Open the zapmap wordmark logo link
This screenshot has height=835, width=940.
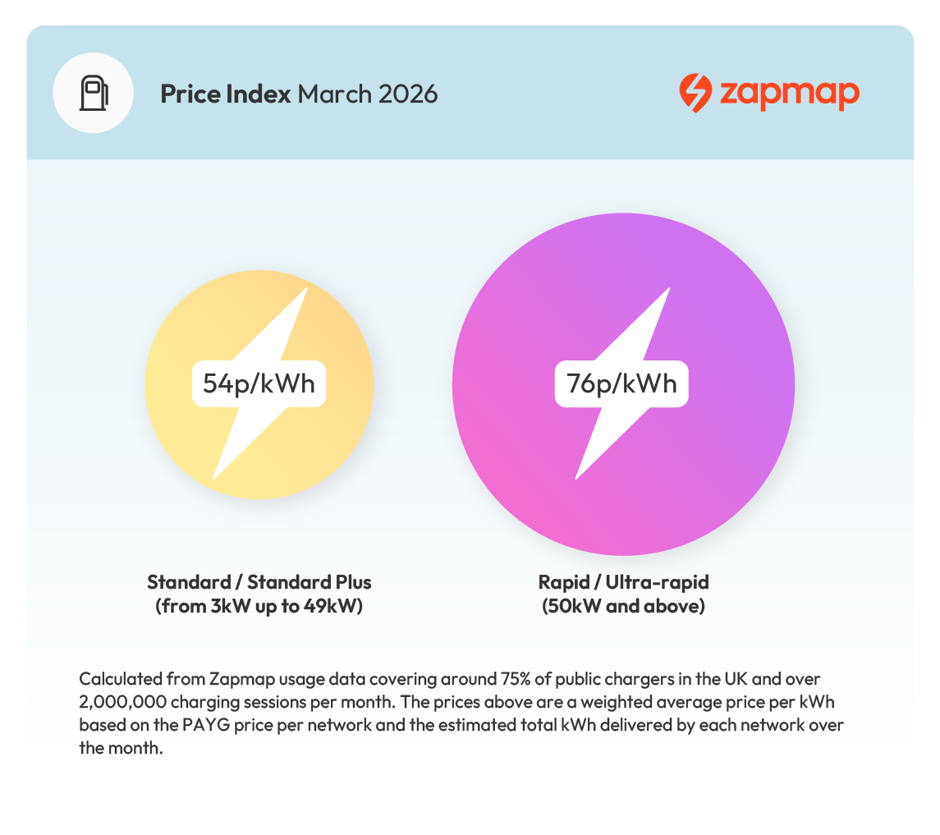(x=789, y=93)
